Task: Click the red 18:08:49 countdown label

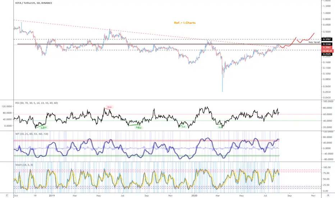Action: (327, 51)
